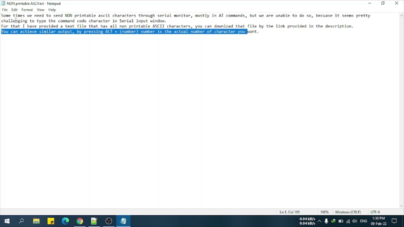
Task: Check battery status icon in tray
Action: (341, 221)
